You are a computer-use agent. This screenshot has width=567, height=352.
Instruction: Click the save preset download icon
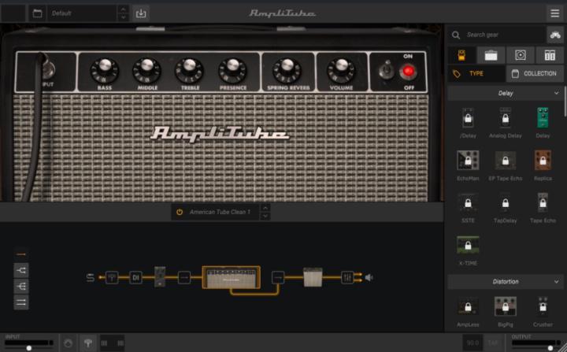click(141, 13)
